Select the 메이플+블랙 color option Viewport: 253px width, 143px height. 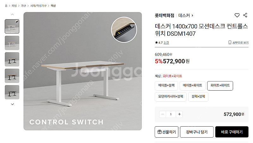tap(166, 86)
